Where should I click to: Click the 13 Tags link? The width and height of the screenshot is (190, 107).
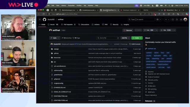(76, 38)
